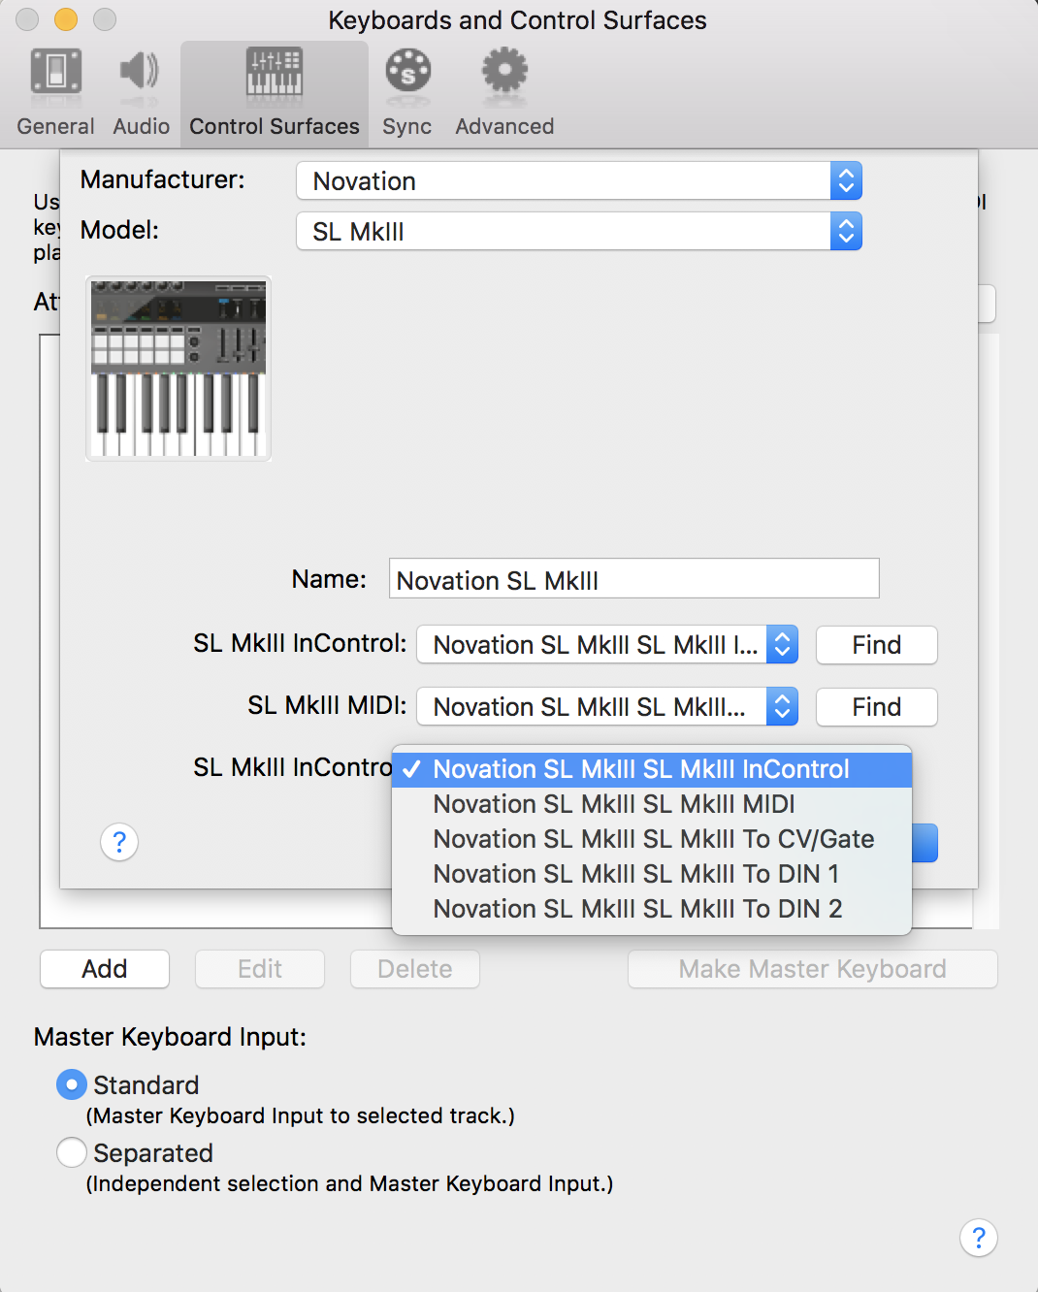Click Find next to SL MkIII MIDI
This screenshot has width=1038, height=1292.
(877, 707)
